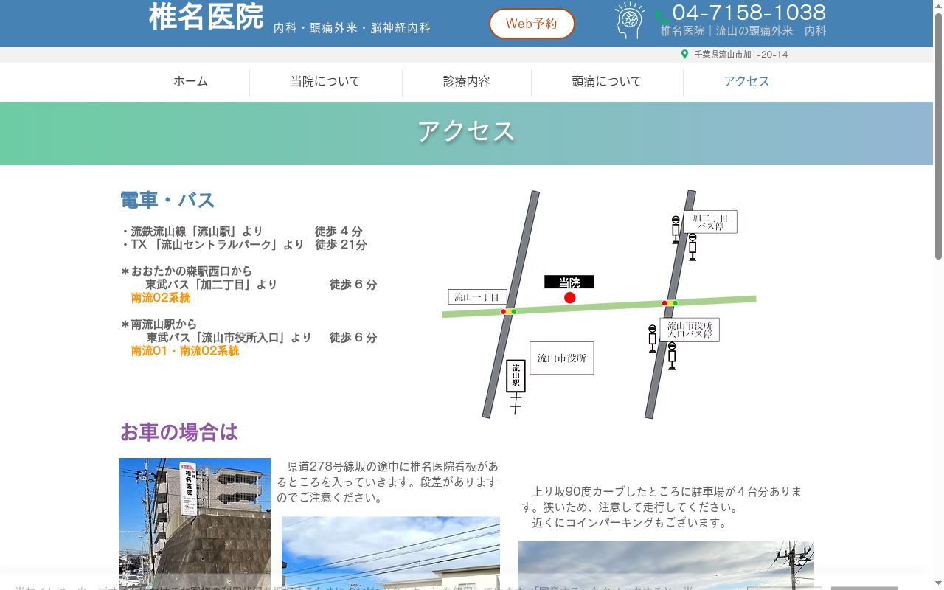The image size is (944, 590).
Task: Click the Web予約 button
Action: click(x=532, y=24)
